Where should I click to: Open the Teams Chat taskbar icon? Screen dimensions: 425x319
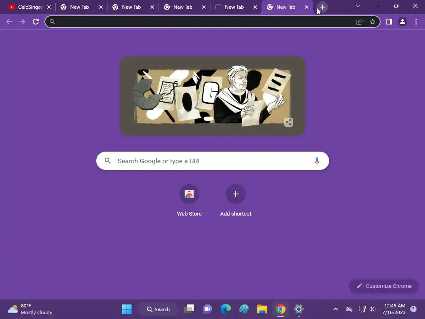point(208,309)
